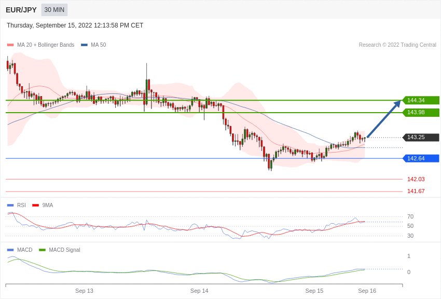Toggle the 9MA legend label
Viewport: 441px width, 299px height.
(x=48, y=206)
